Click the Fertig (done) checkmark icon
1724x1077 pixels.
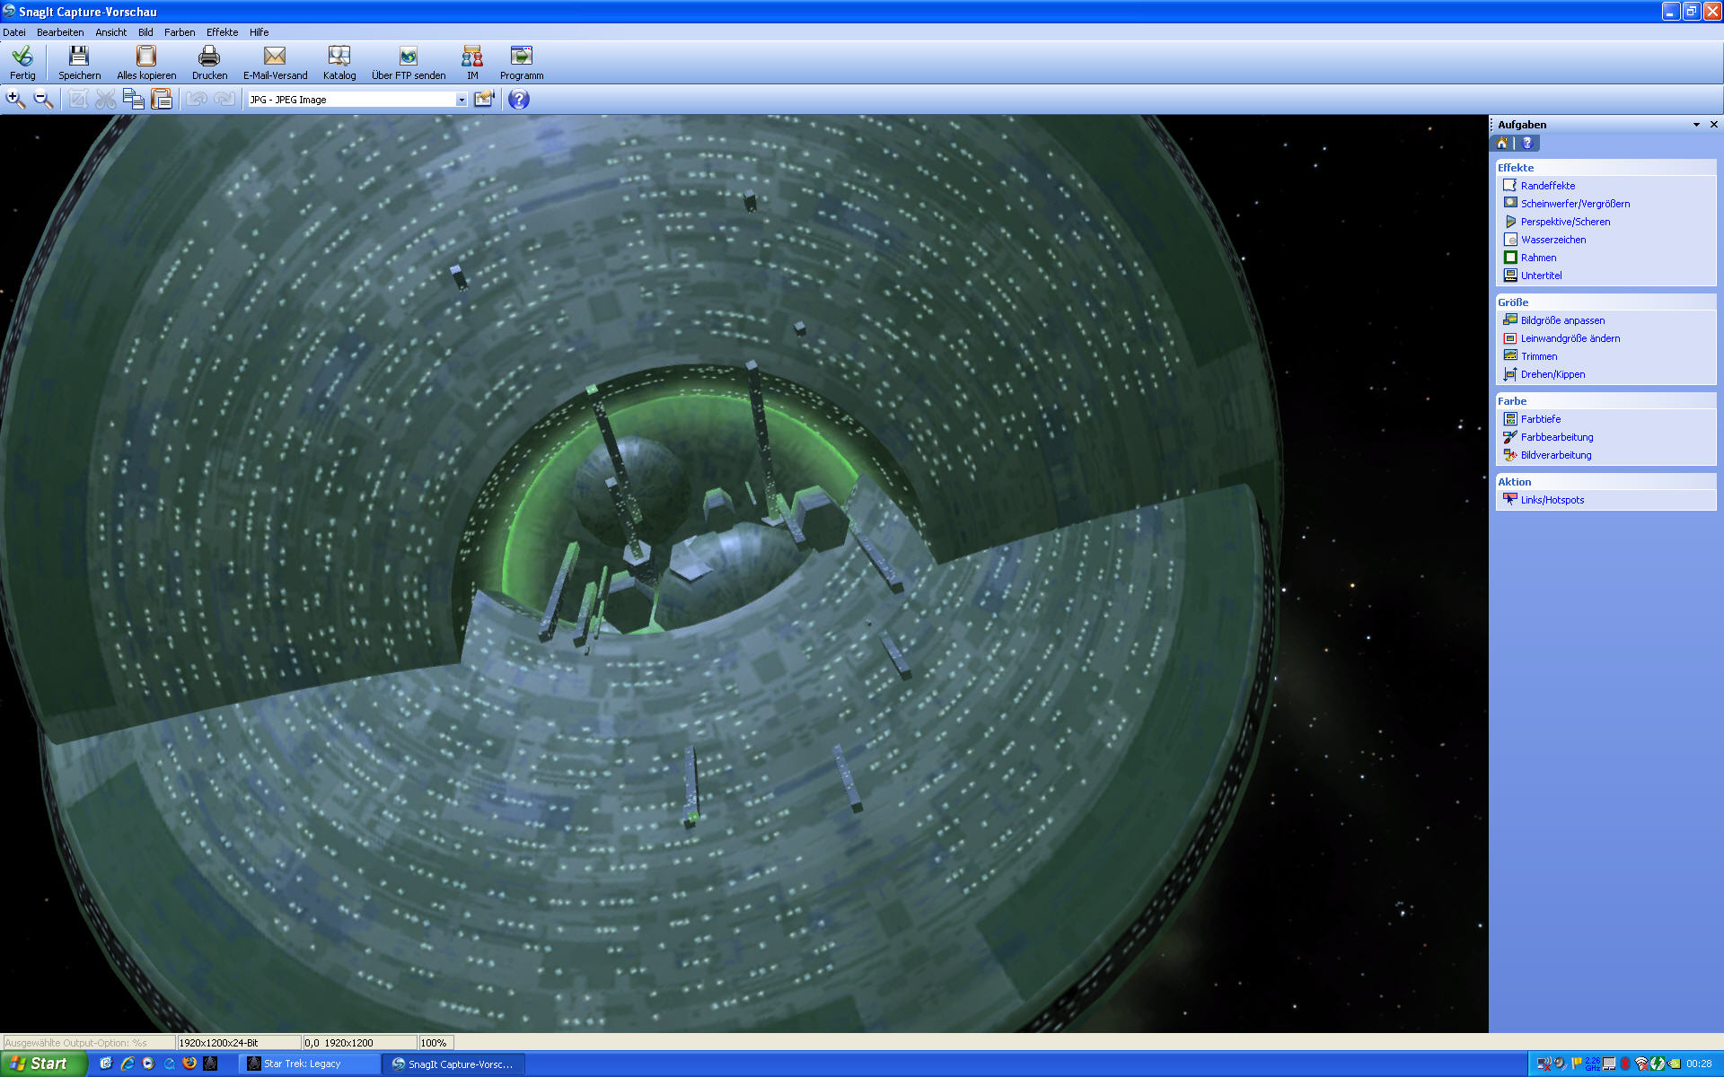22,57
